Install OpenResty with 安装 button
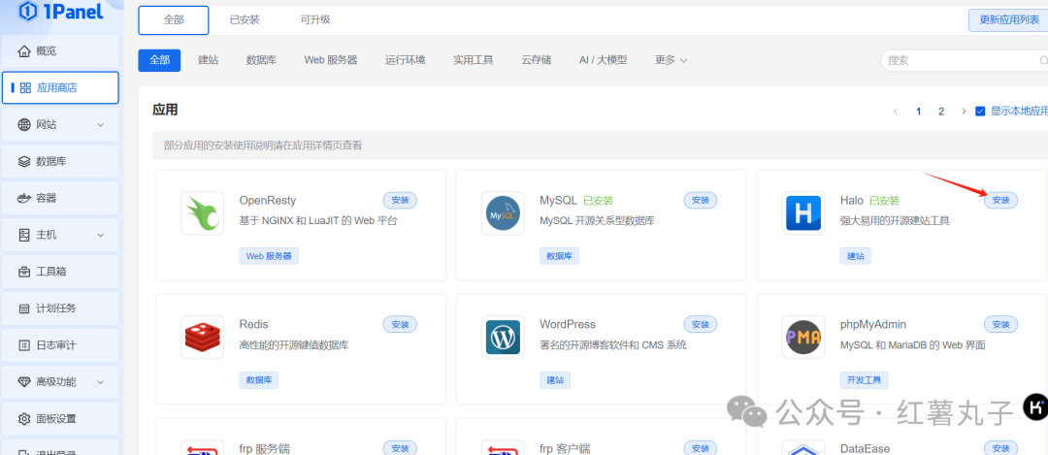The image size is (1048, 455). tap(400, 201)
